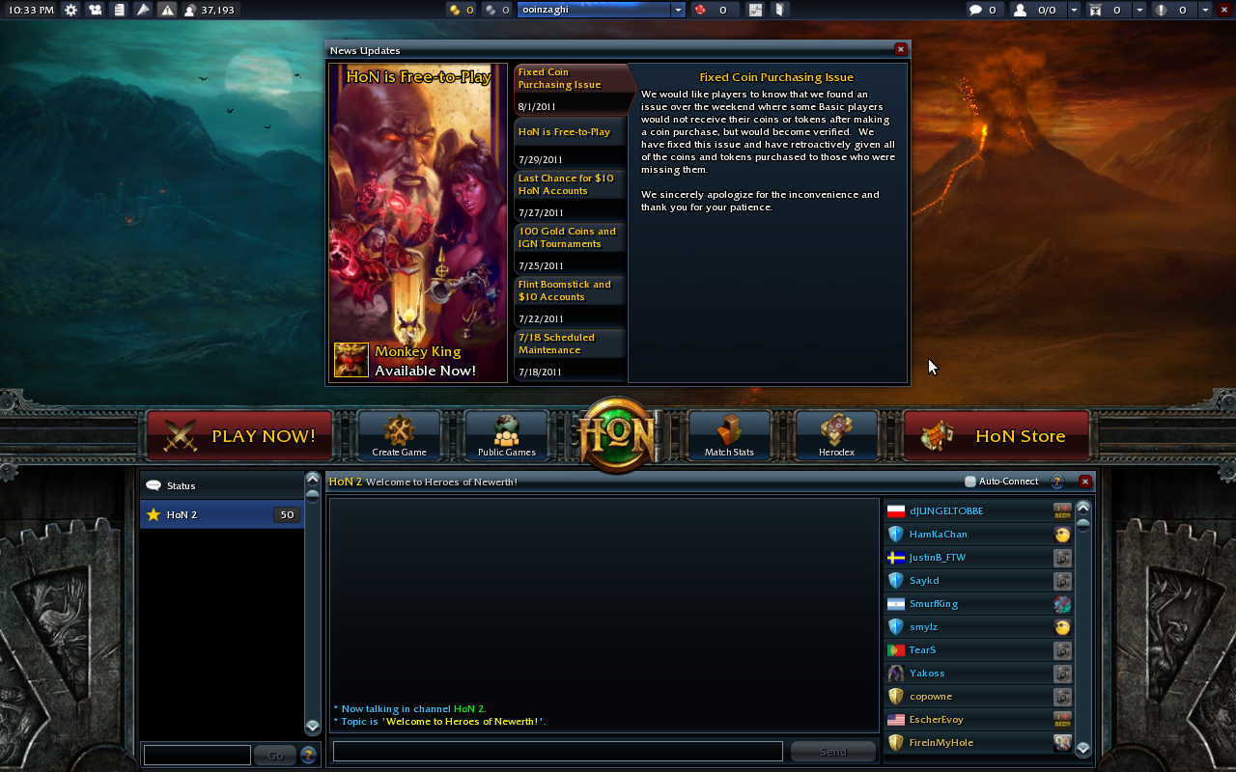Expand the clan list dropdown arrow
The image size is (1236, 772).
point(1139,10)
